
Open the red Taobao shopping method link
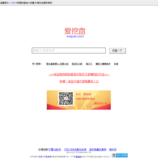(79, 75)
